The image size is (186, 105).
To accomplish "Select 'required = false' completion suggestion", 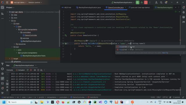I will click(150, 47).
